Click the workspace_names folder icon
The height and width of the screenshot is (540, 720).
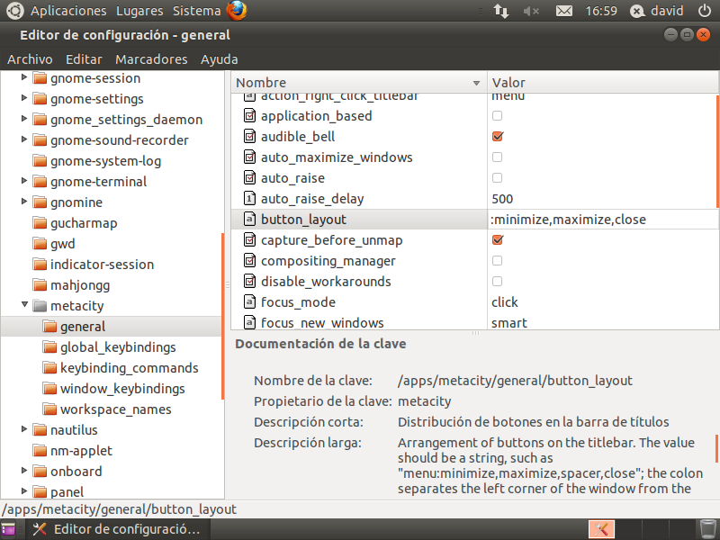tap(49, 409)
